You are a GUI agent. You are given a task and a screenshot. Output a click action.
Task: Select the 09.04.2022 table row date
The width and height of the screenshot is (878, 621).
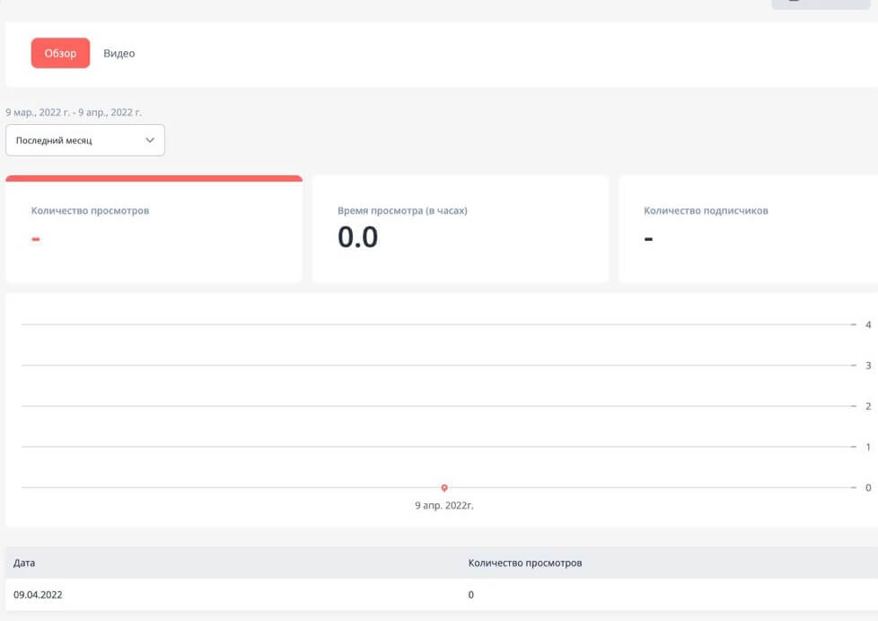tap(38, 595)
